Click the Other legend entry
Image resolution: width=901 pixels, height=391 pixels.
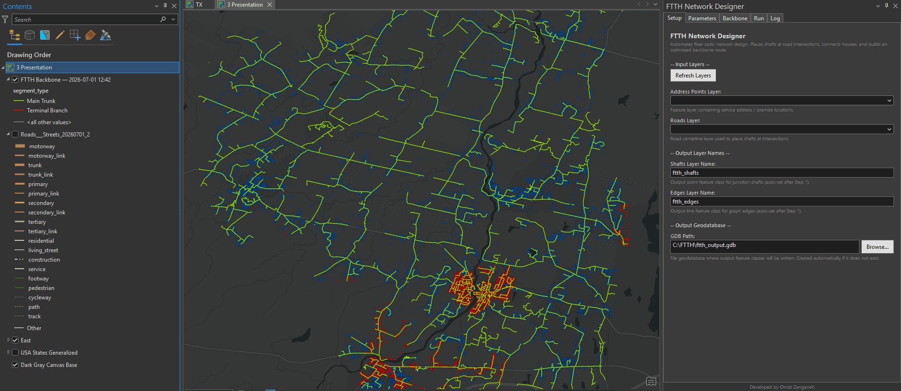pos(34,328)
